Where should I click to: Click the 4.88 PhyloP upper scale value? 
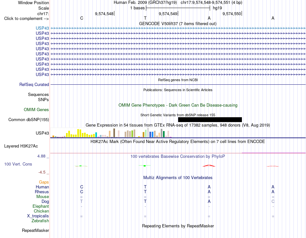(x=41, y=156)
